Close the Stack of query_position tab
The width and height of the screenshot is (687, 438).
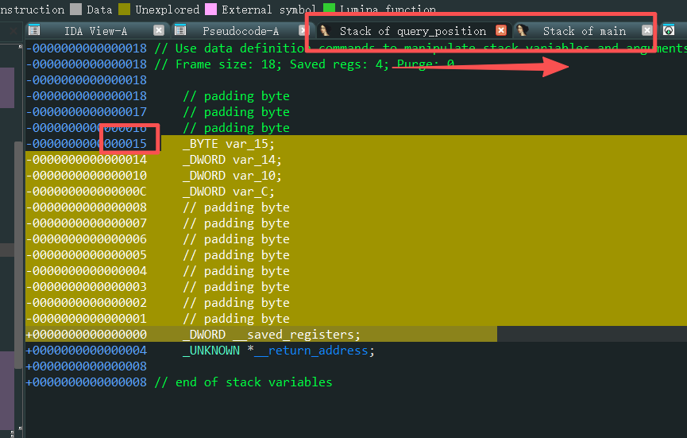coord(501,31)
